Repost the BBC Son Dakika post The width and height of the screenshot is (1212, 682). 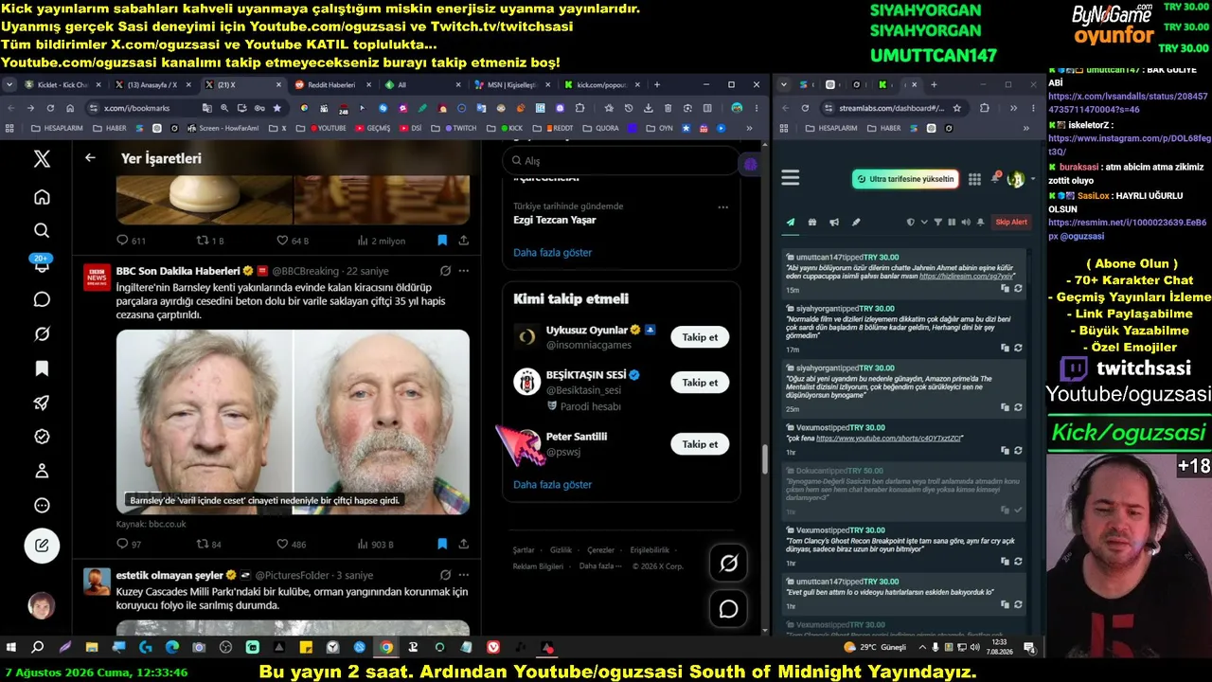coord(202,544)
